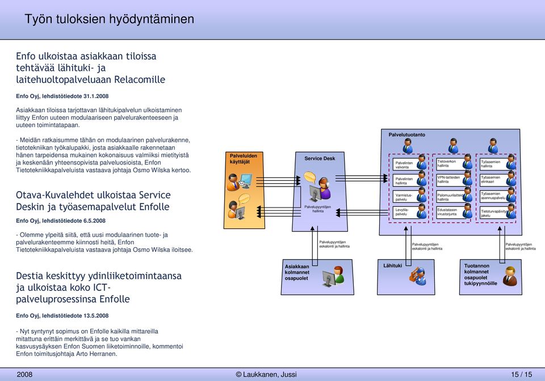Click person icon beside Varmistuspalvelu

(422, 194)
